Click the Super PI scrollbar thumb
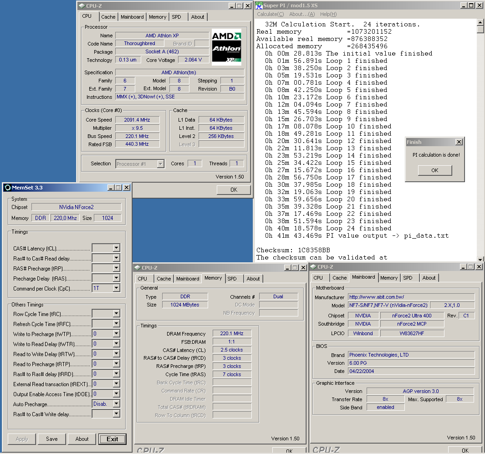The image size is (485, 454). (480, 30)
